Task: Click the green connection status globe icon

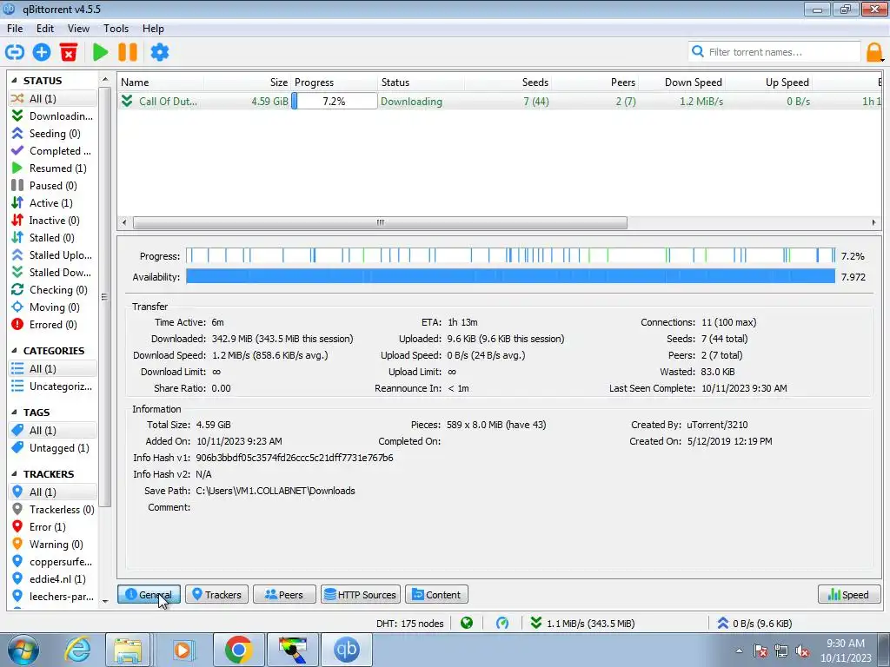Action: (x=467, y=624)
